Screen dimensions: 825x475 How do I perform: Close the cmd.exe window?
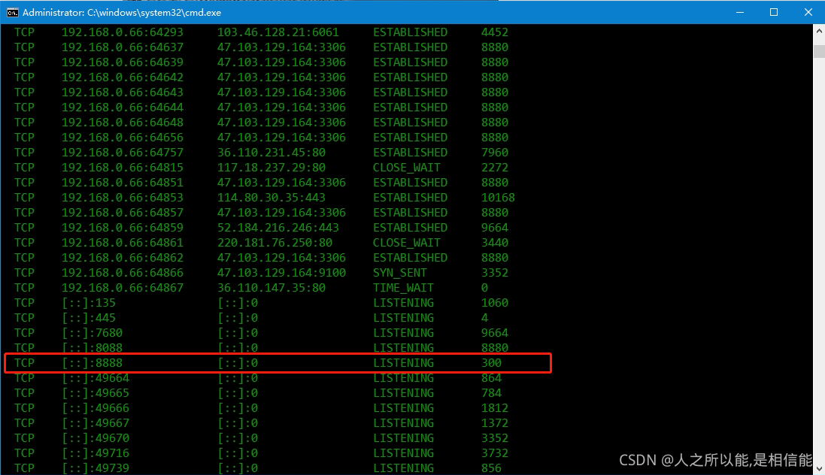click(808, 12)
